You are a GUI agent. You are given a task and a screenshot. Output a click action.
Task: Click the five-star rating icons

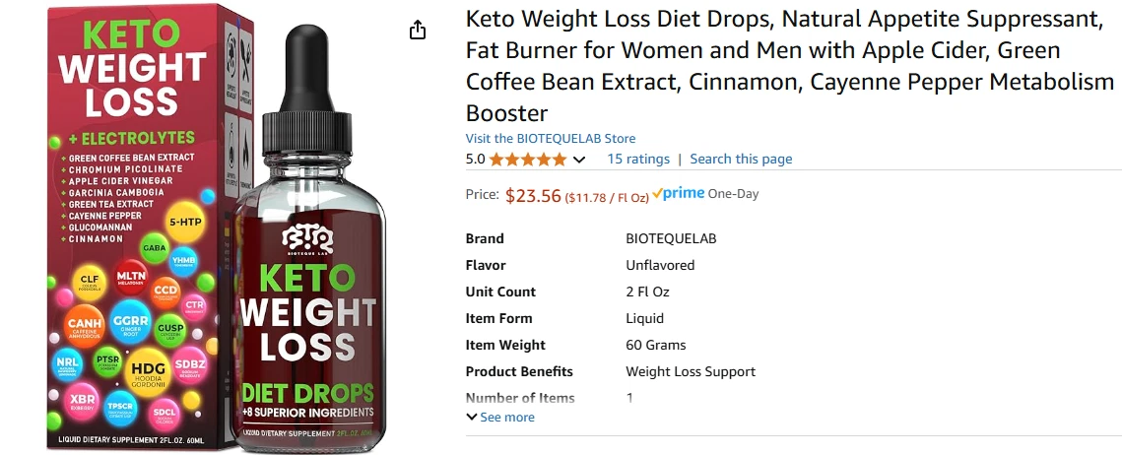tap(528, 160)
